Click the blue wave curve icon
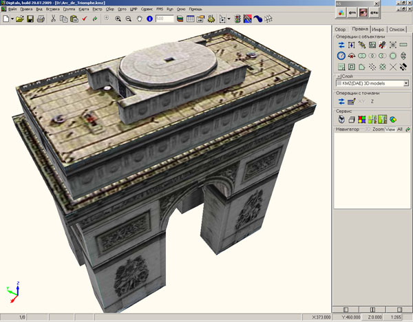Viewport: 413px width, 322px height. tap(258, 19)
